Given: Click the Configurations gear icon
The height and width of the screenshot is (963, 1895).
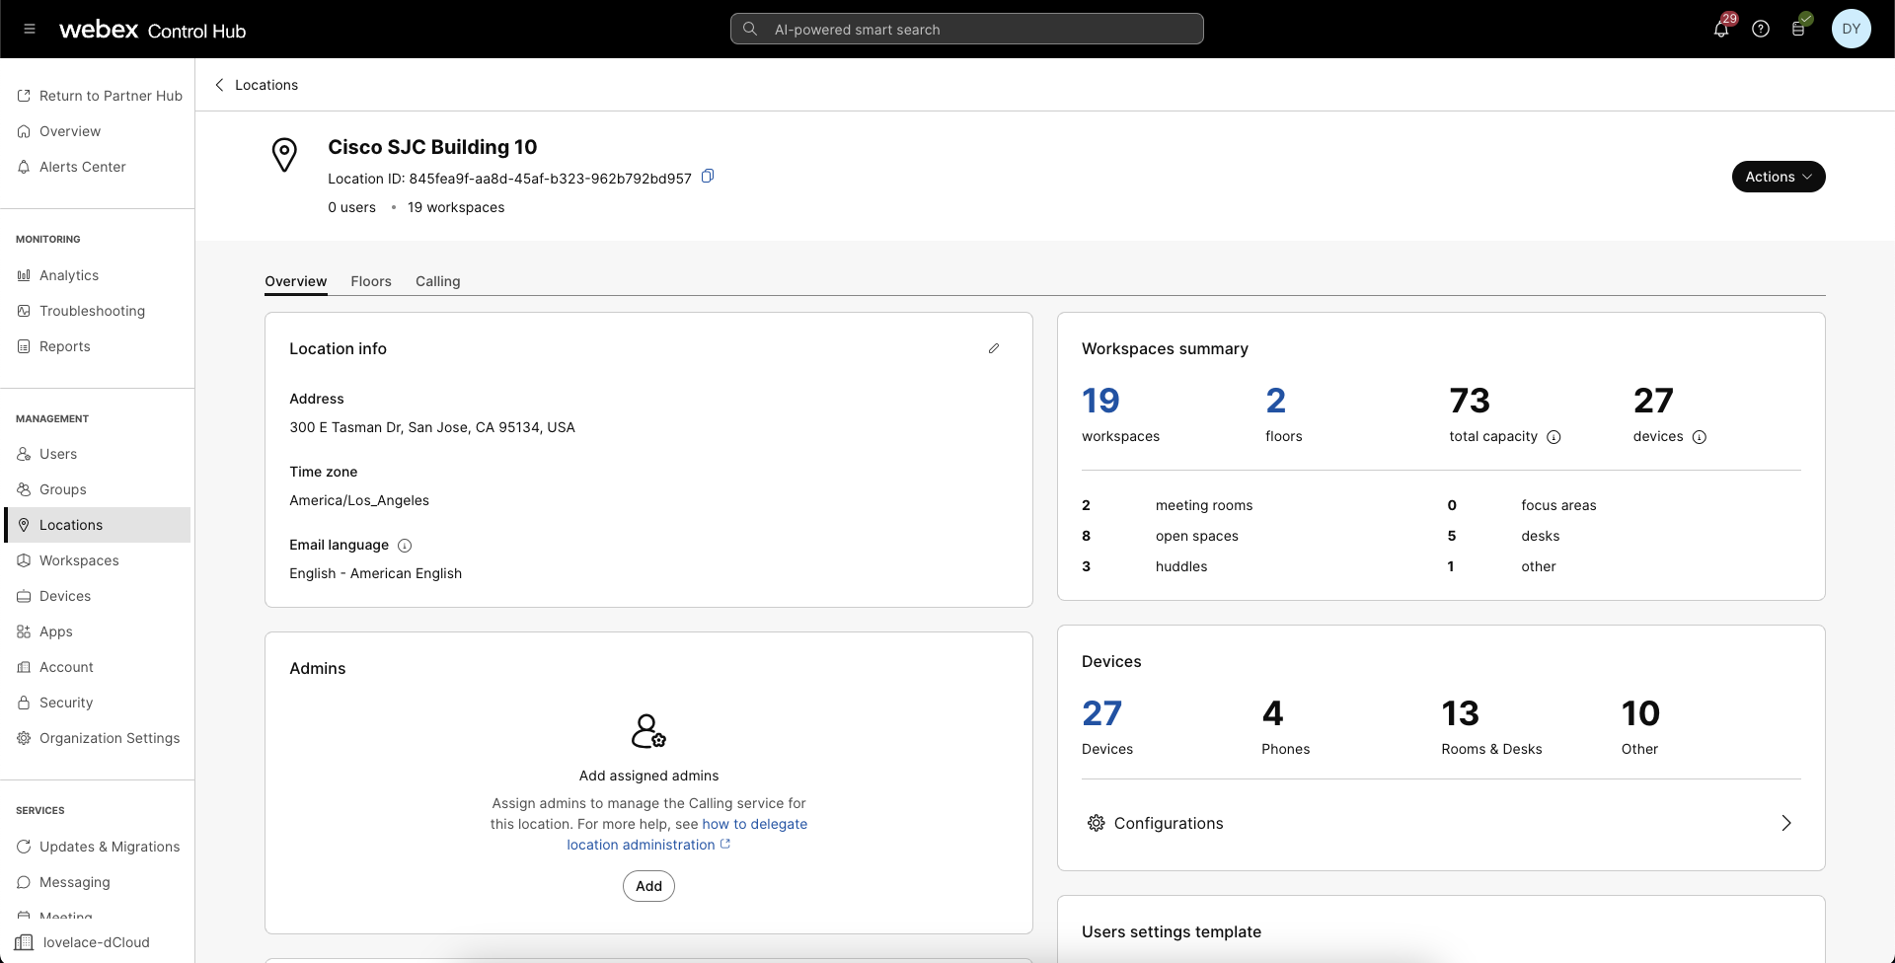Looking at the screenshot, I should tap(1096, 823).
